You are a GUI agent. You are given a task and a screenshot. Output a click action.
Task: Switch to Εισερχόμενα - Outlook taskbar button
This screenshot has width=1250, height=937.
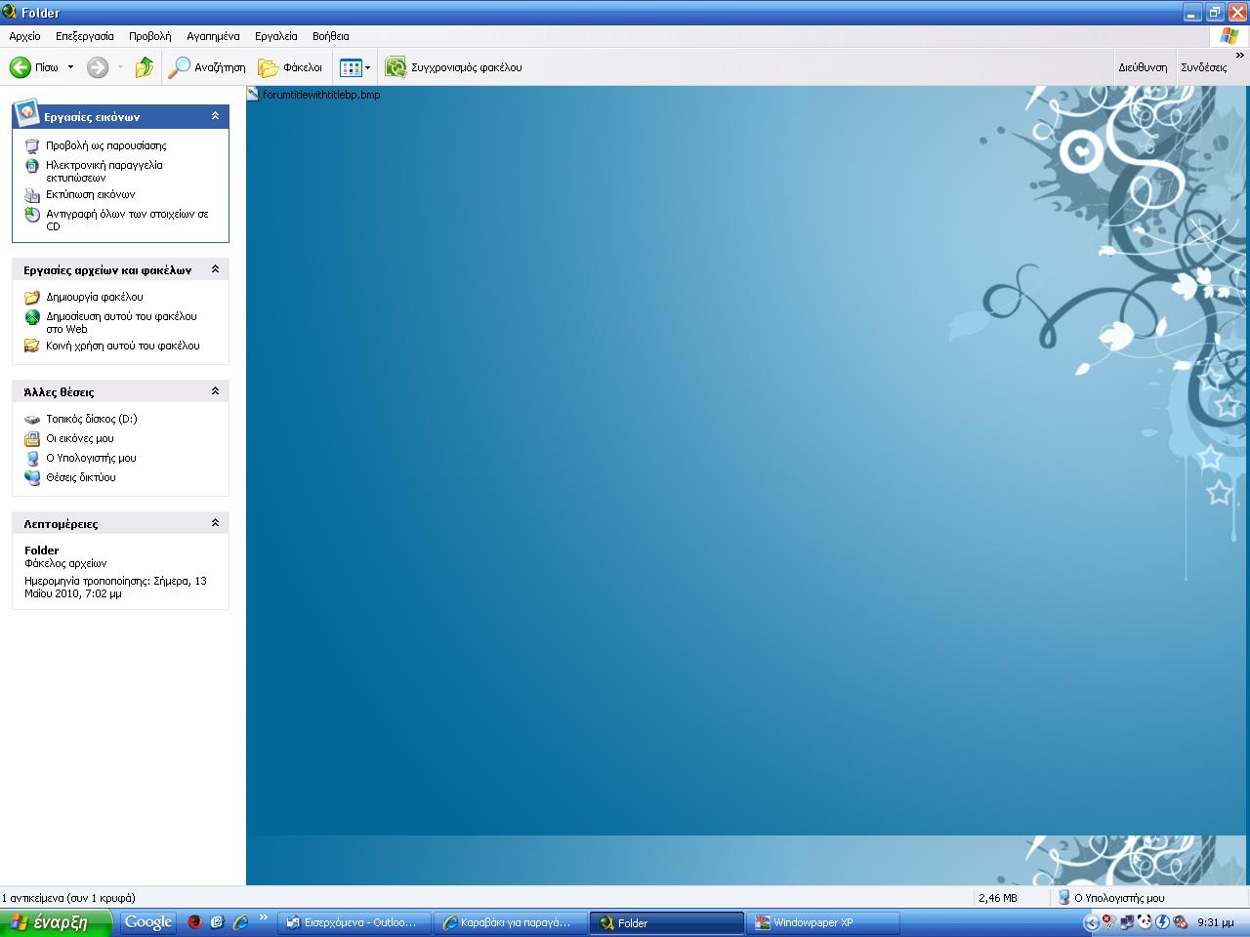tap(354, 922)
